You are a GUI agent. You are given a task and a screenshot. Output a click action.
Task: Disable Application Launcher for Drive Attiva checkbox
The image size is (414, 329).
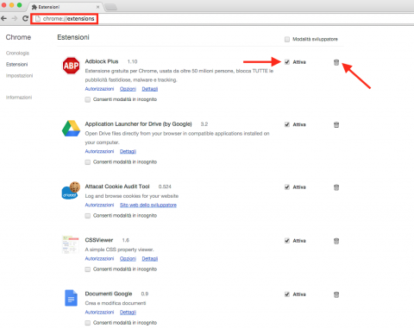[287, 124]
